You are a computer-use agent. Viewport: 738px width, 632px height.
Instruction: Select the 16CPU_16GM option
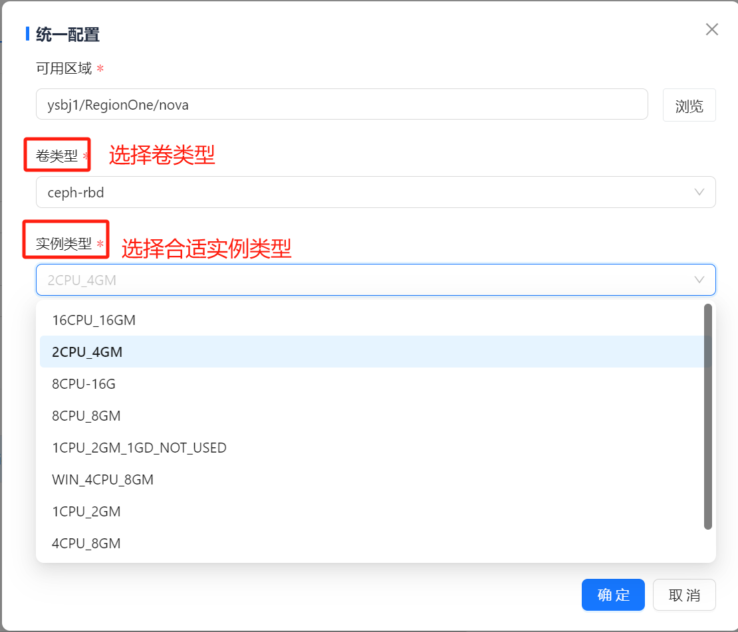coord(94,320)
